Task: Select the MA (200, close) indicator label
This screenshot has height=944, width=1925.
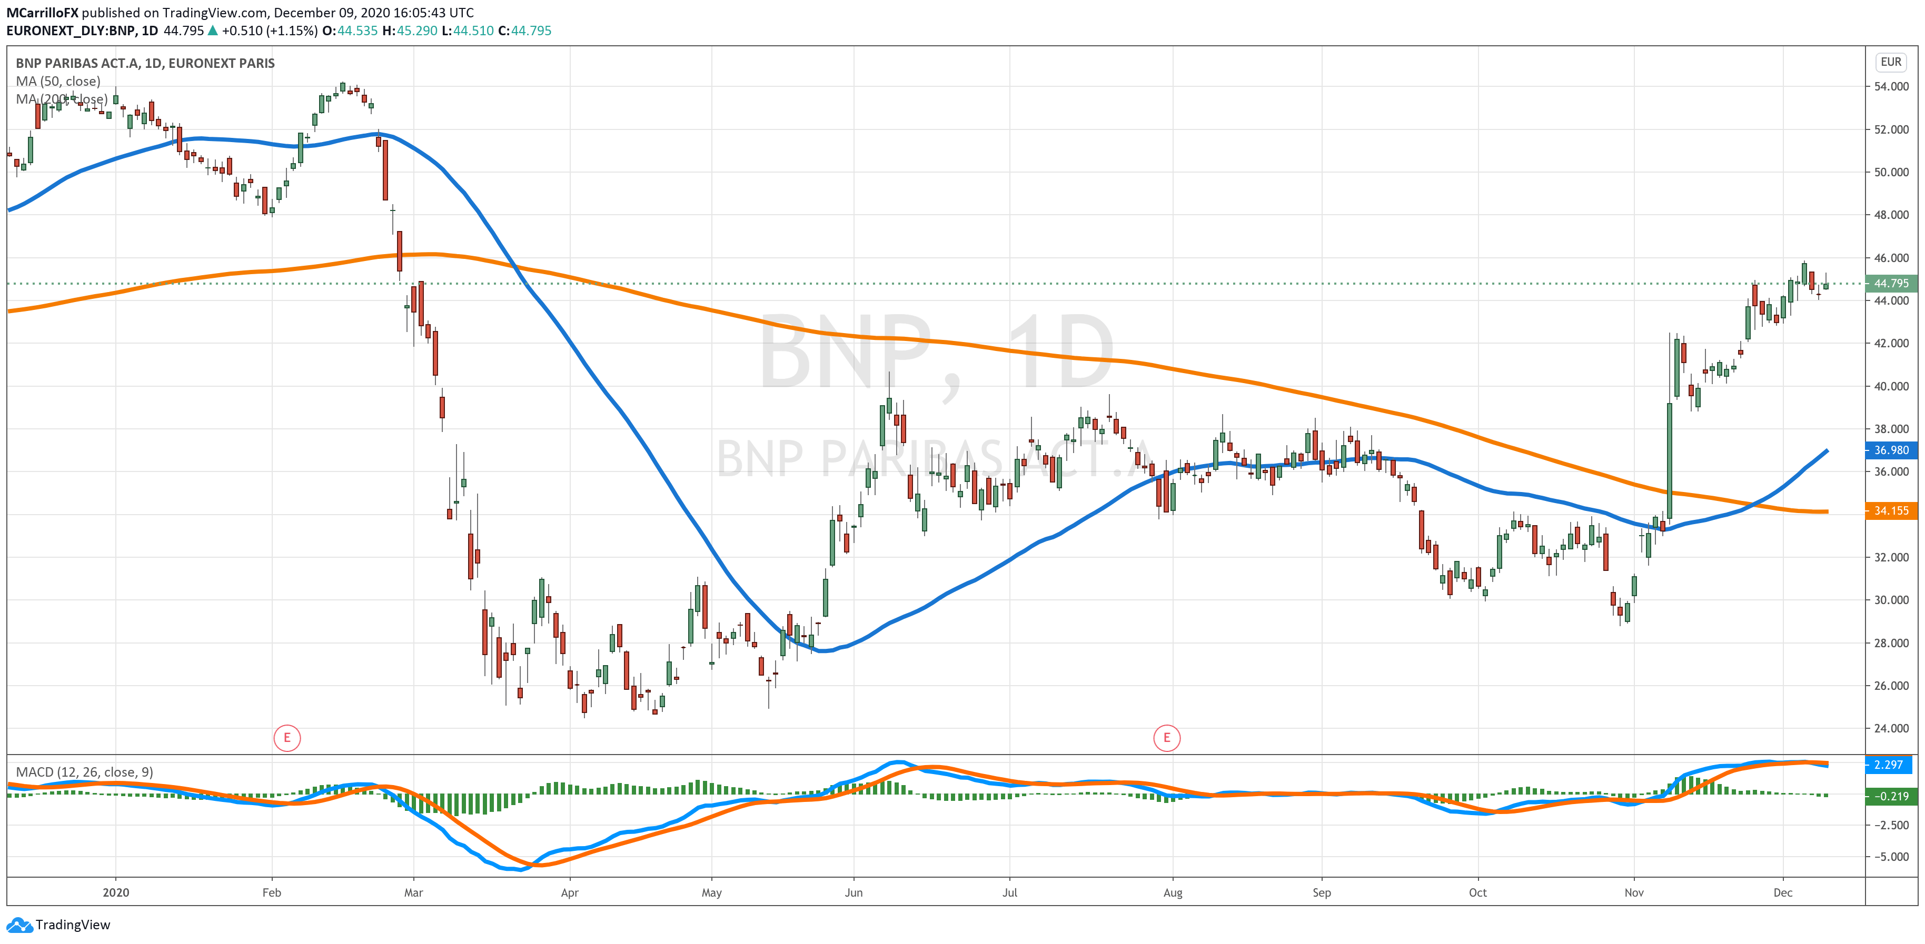Action: (x=62, y=99)
